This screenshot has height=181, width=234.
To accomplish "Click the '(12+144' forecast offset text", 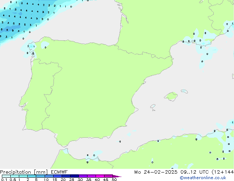I will [x=223, y=172].
